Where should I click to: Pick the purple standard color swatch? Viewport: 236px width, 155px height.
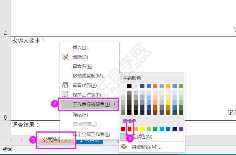click(181, 129)
